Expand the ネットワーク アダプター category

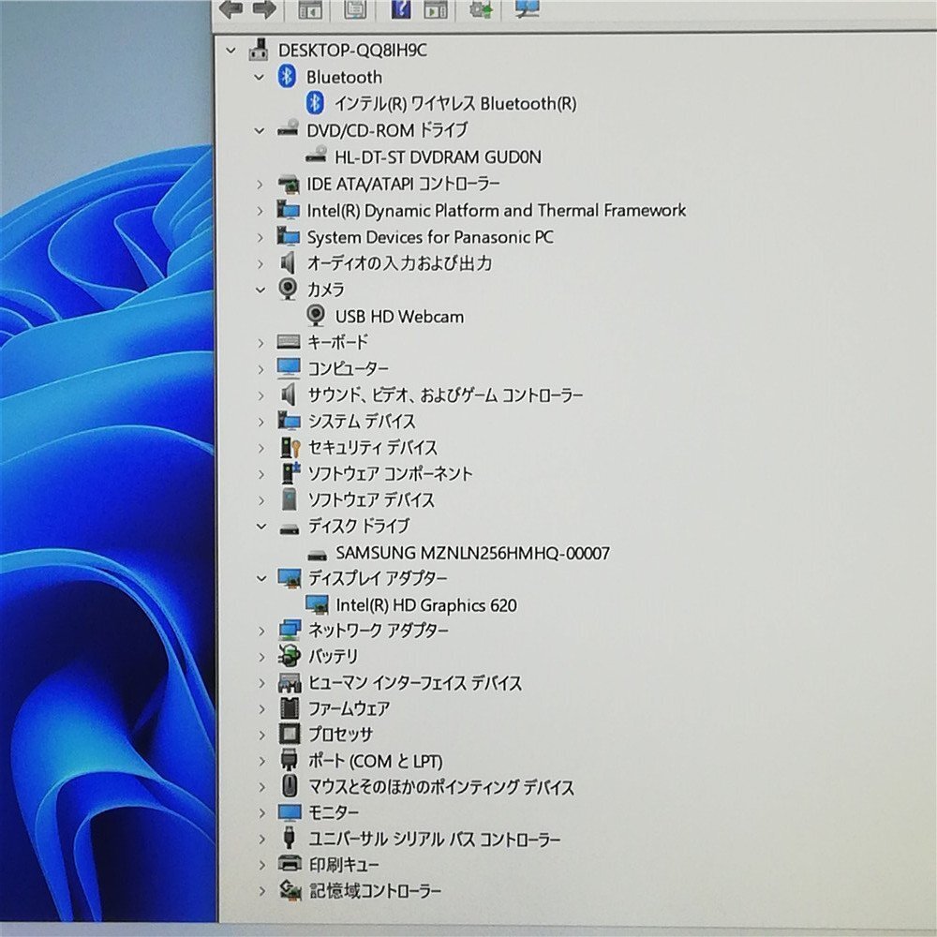261,631
